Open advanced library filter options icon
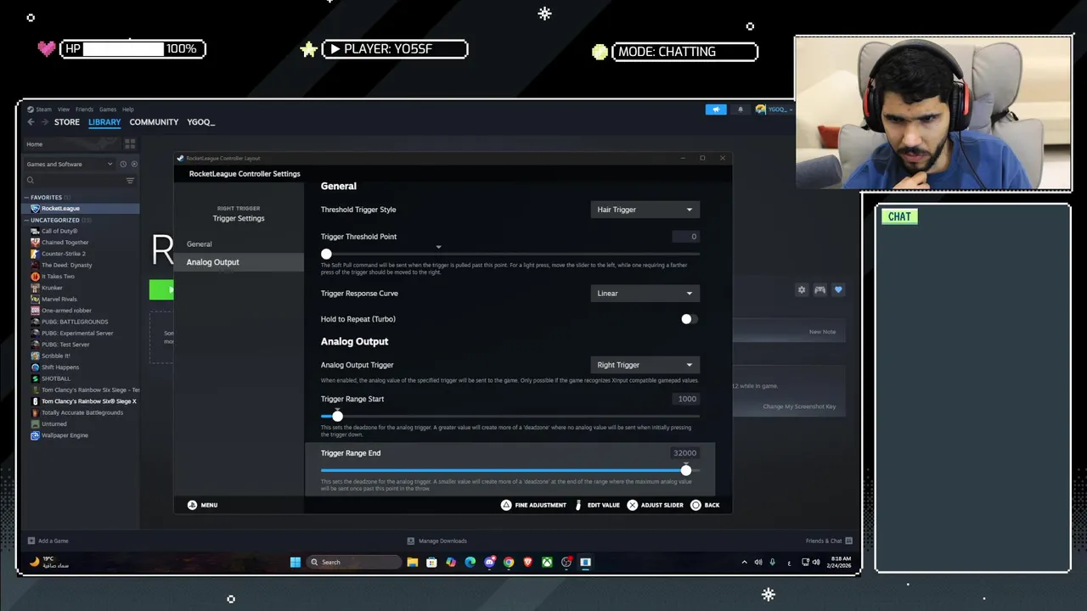The image size is (1087, 611). pos(130,180)
